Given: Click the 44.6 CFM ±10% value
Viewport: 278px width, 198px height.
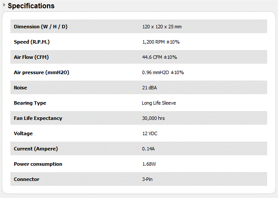Looking at the screenshot, I should 159,57.
